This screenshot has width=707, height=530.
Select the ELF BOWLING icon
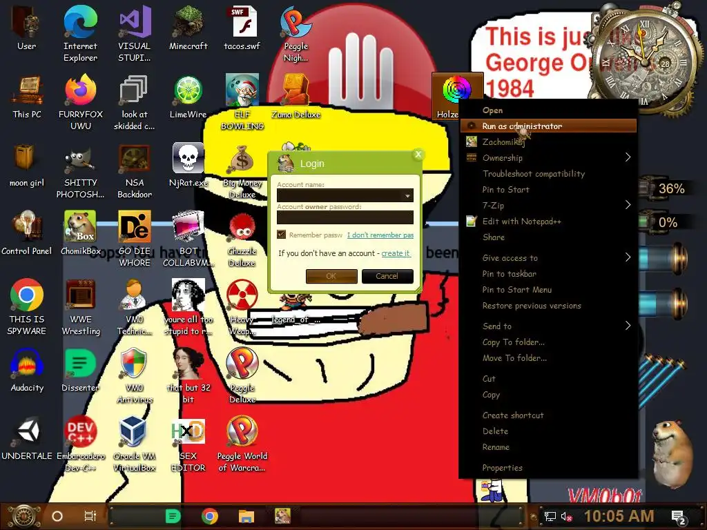tap(242, 102)
